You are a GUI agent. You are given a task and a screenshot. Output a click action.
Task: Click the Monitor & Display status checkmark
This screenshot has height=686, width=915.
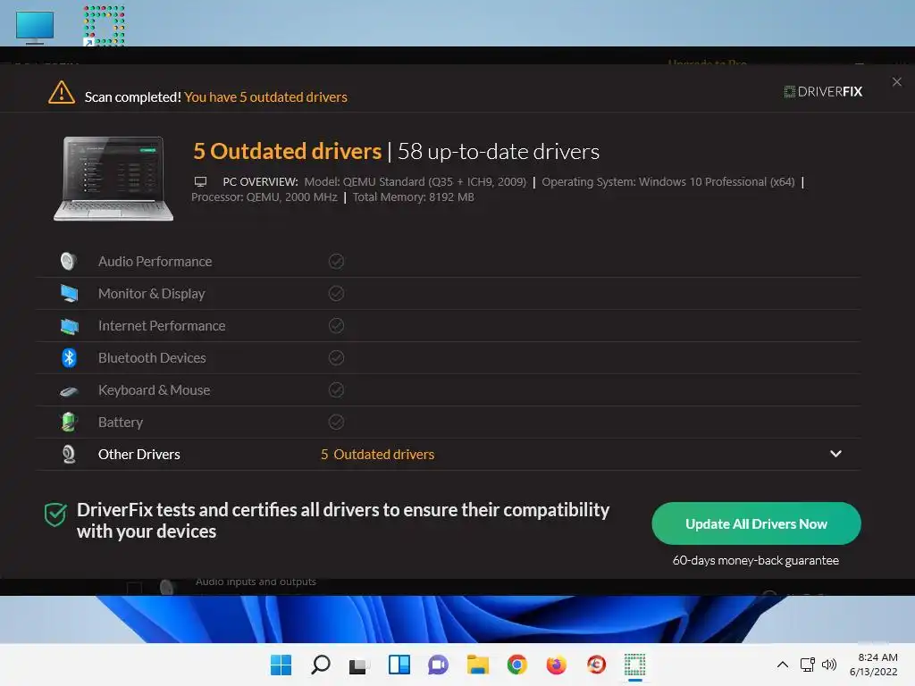point(336,293)
